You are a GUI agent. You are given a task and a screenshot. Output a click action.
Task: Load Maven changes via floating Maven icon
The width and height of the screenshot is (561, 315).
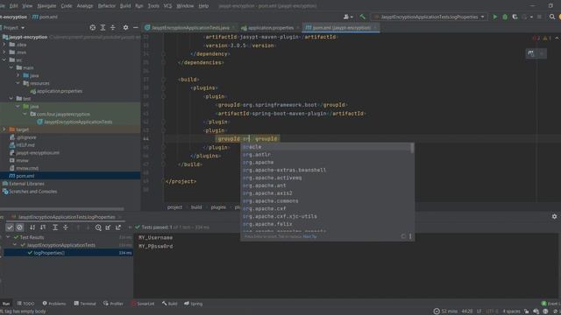click(x=531, y=53)
